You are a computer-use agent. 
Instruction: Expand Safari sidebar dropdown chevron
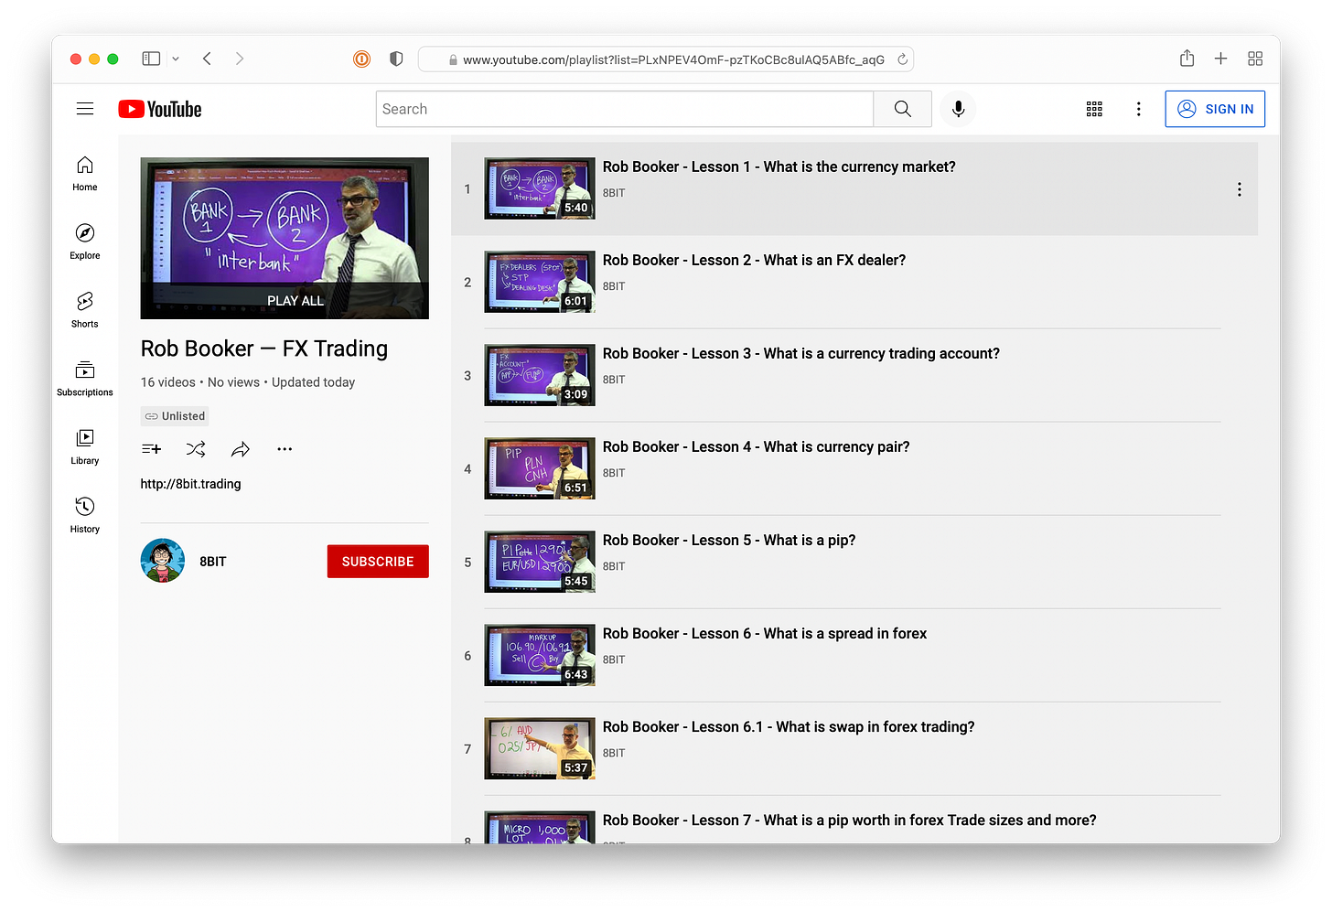coord(176,59)
